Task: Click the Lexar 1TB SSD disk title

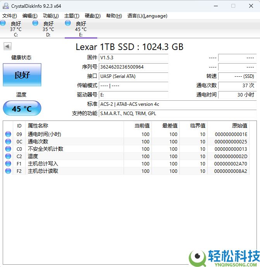Action: (129, 47)
